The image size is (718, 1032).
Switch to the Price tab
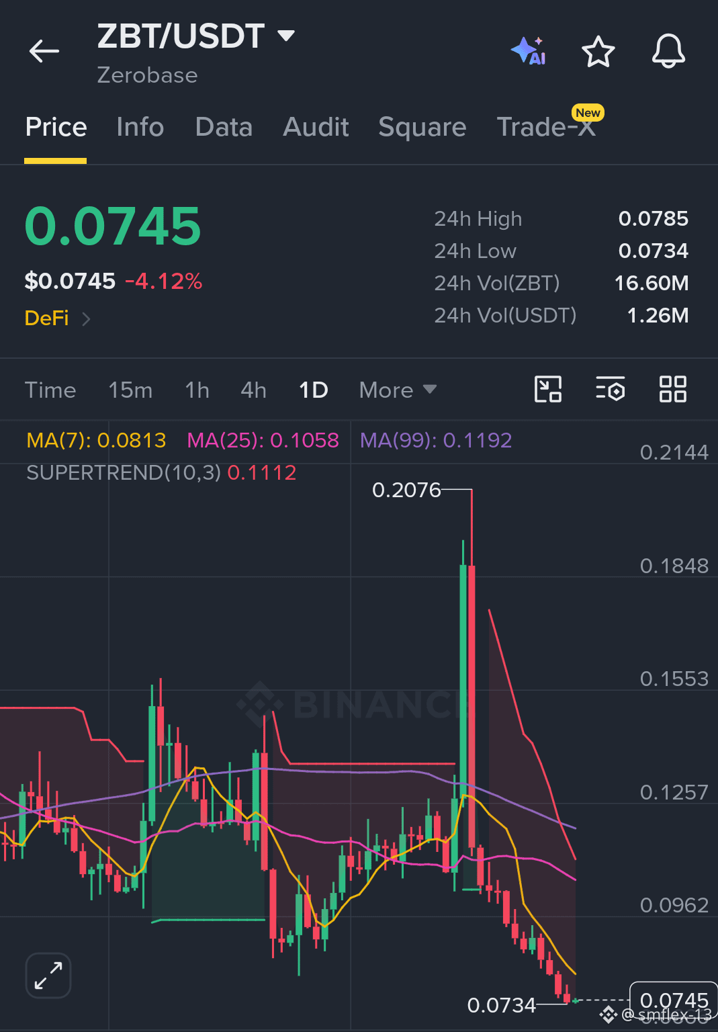pos(56,127)
